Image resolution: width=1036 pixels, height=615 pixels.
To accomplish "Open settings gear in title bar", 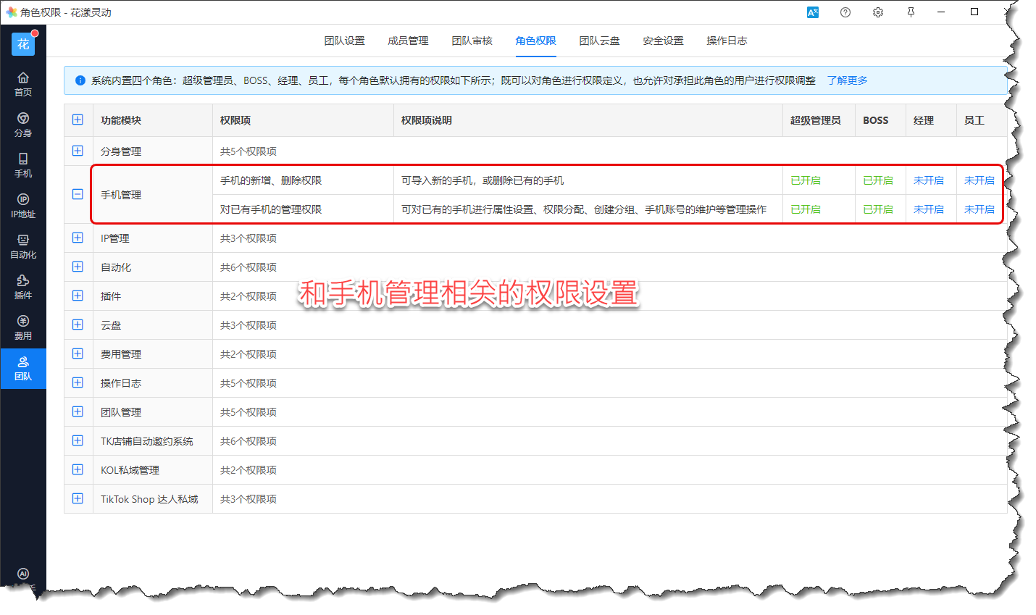I will (878, 12).
